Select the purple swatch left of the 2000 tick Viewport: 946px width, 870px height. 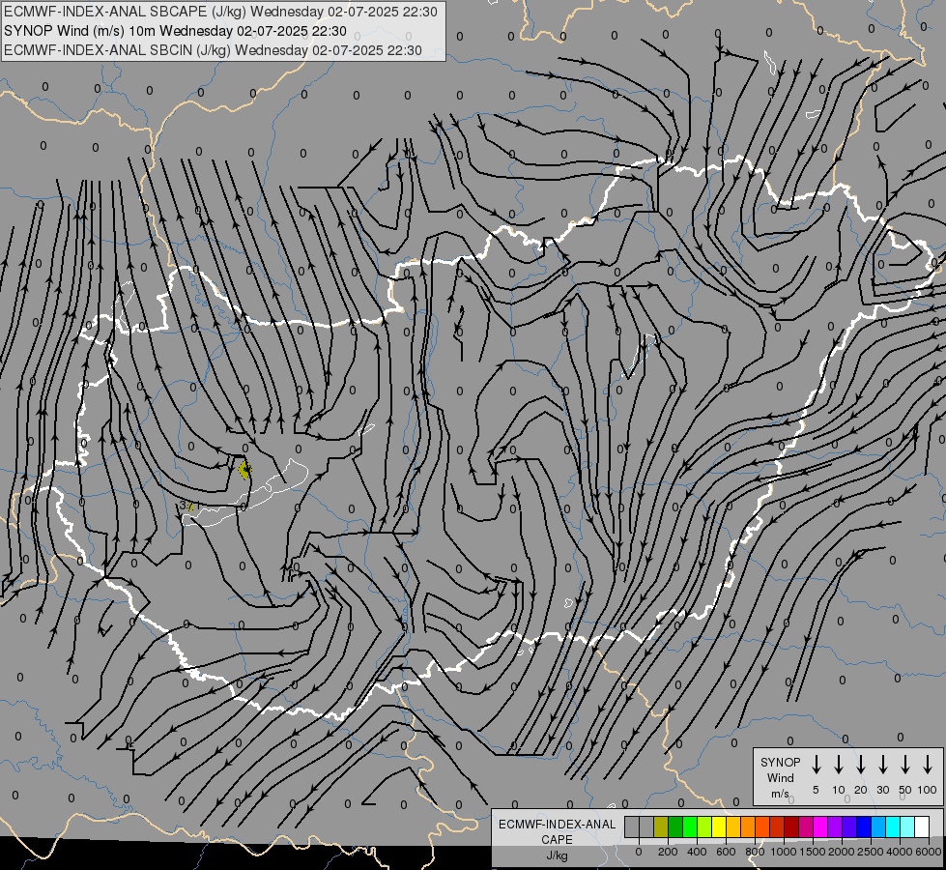click(834, 826)
